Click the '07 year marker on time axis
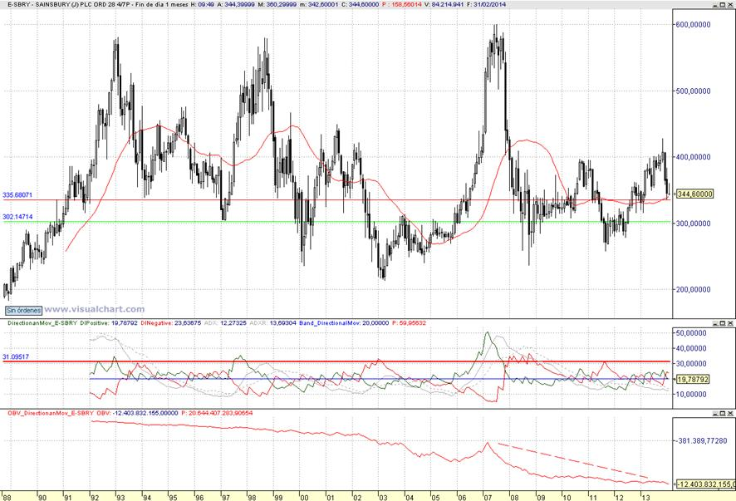Image resolution: width=736 pixels, height=501 pixels. pyautogui.click(x=488, y=497)
